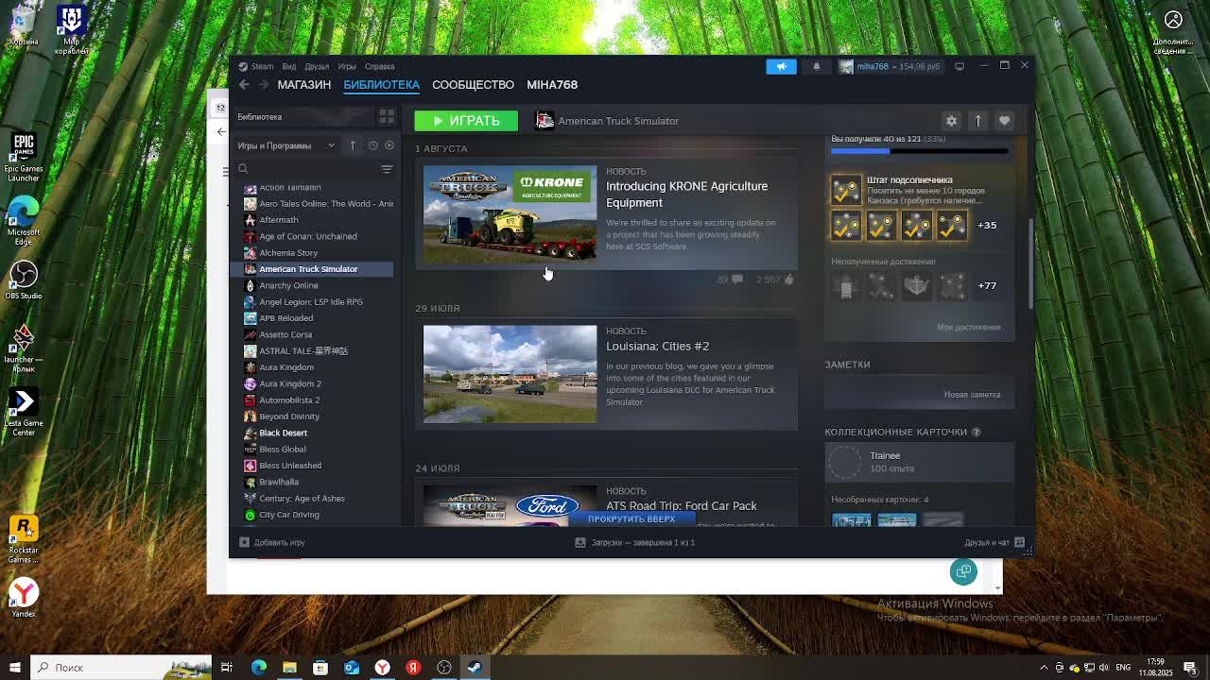Open the Игры menu
Viewport: 1210px width, 680px height.
click(x=347, y=66)
